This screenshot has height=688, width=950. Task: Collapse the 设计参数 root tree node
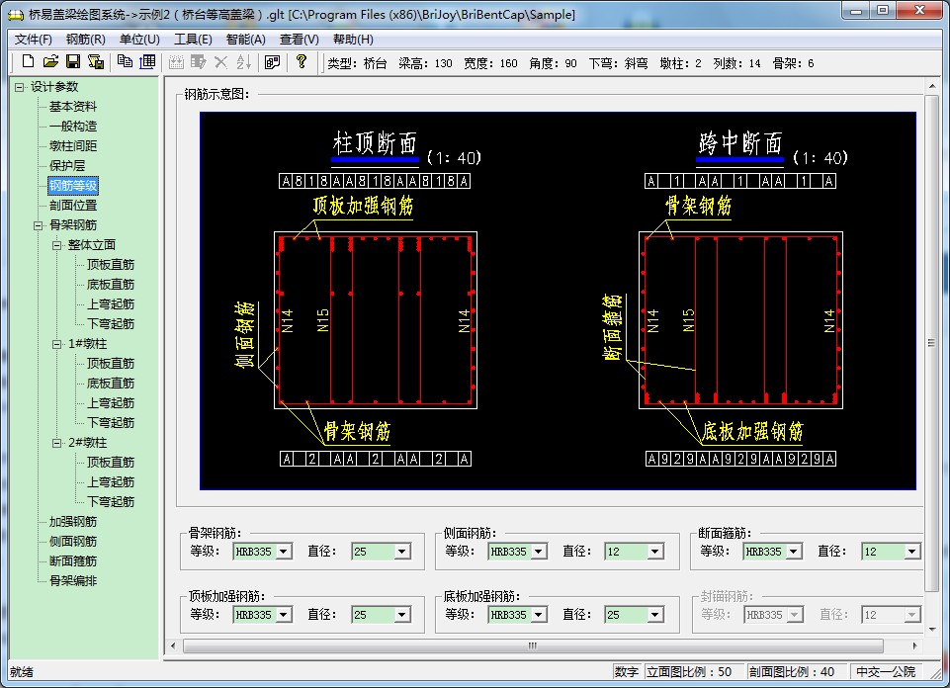[19, 87]
